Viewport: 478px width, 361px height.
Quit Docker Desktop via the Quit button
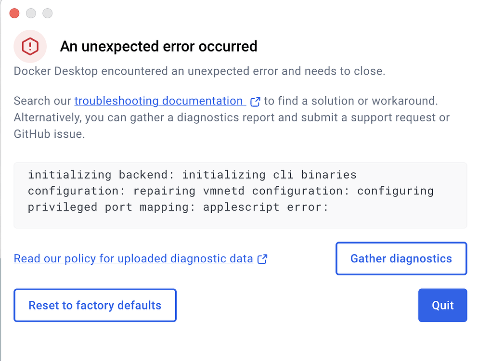[x=442, y=305]
